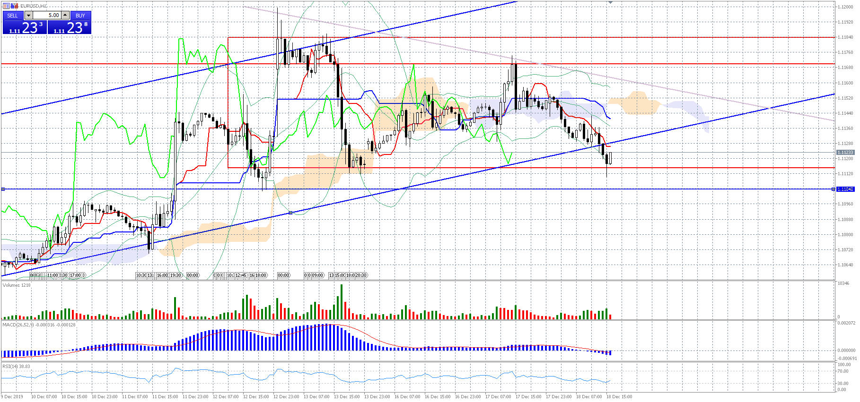
Task: Click the 1.12000 price scale label
Action: coord(845,7)
